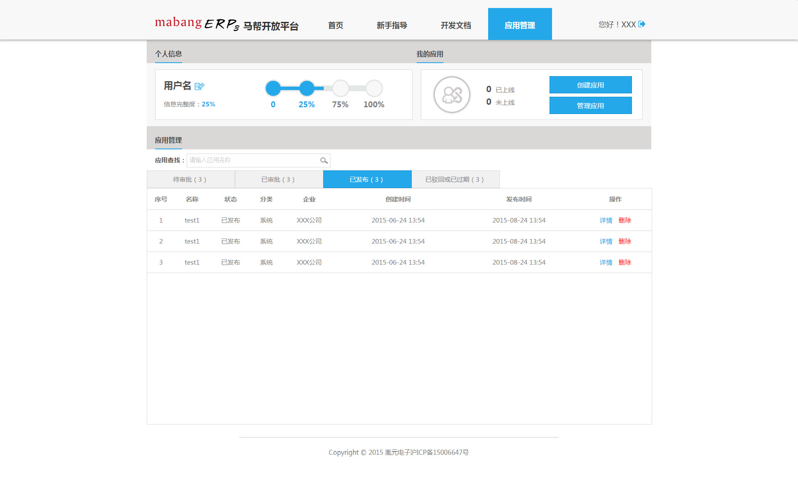This screenshot has width=798, height=480.
Task: Focus the 请输入应用名称 search field
Action: (252, 160)
